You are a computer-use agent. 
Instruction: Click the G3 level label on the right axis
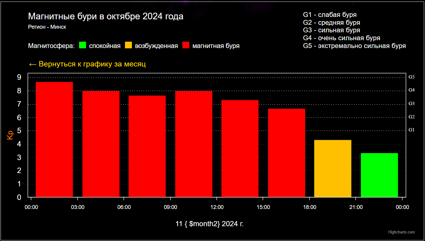coord(411,104)
